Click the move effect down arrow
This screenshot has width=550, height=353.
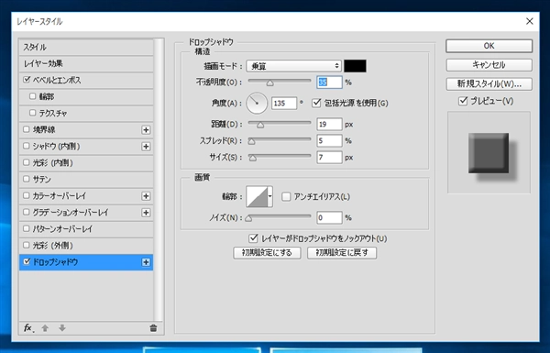62,328
